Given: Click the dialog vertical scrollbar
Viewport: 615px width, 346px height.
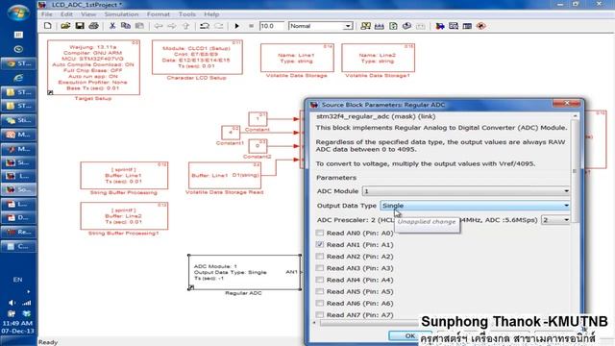Looking at the screenshot, I should point(575,171).
